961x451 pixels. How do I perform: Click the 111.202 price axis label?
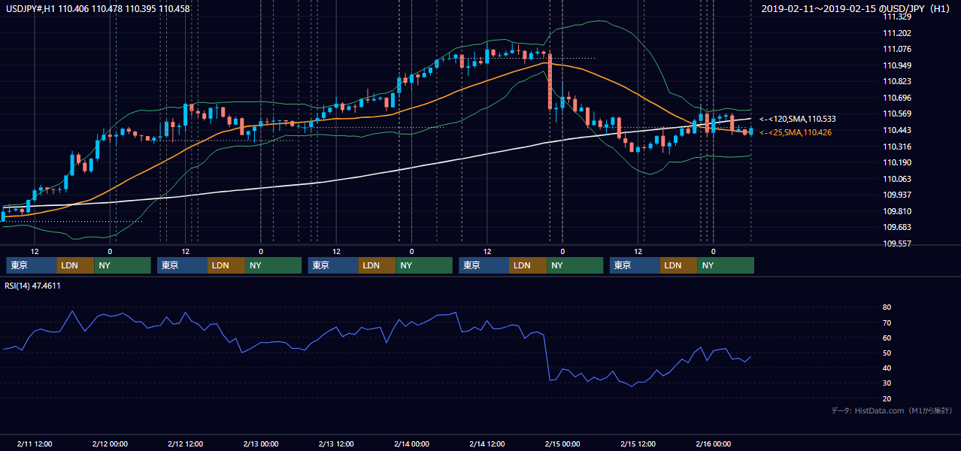pos(896,33)
